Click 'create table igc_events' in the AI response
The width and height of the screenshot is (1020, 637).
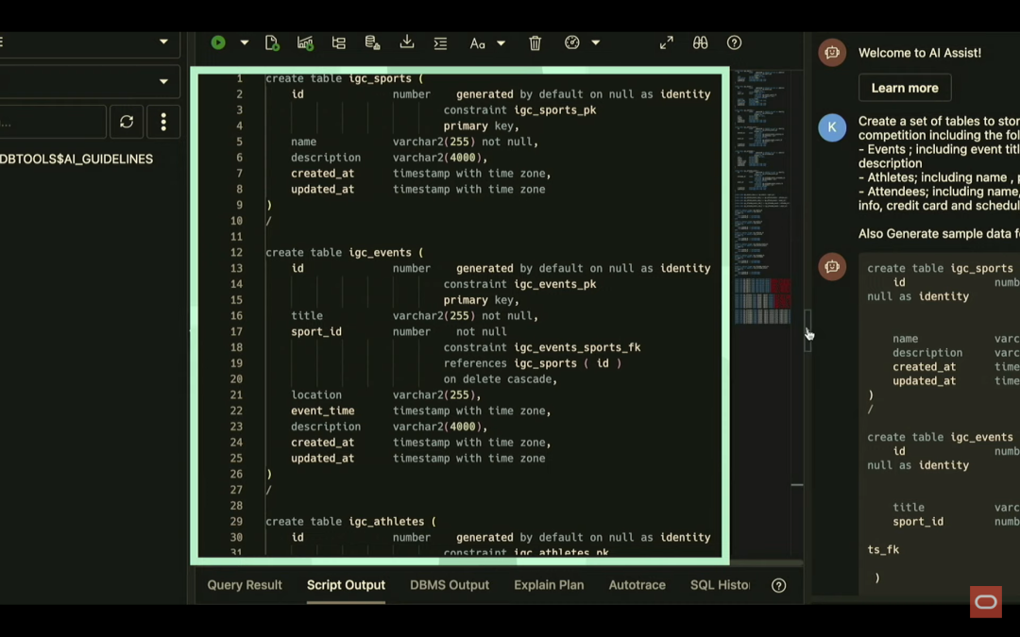pyautogui.click(x=940, y=438)
